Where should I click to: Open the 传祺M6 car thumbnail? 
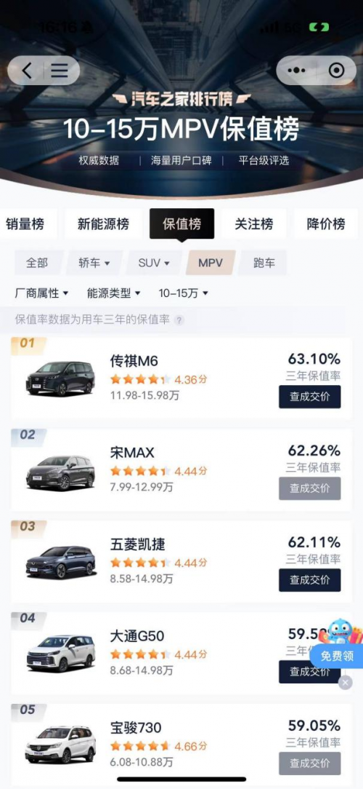(x=60, y=378)
